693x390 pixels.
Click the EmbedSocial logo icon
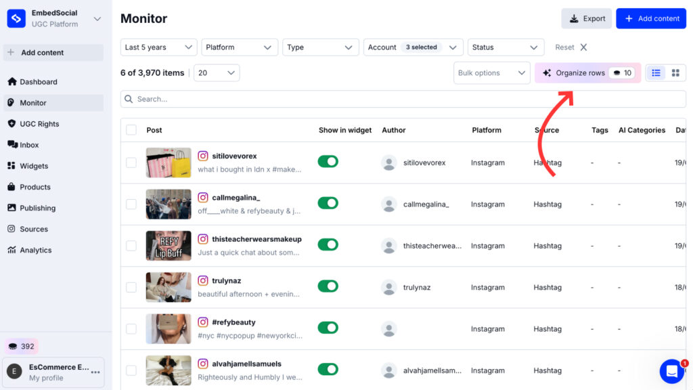tap(16, 18)
